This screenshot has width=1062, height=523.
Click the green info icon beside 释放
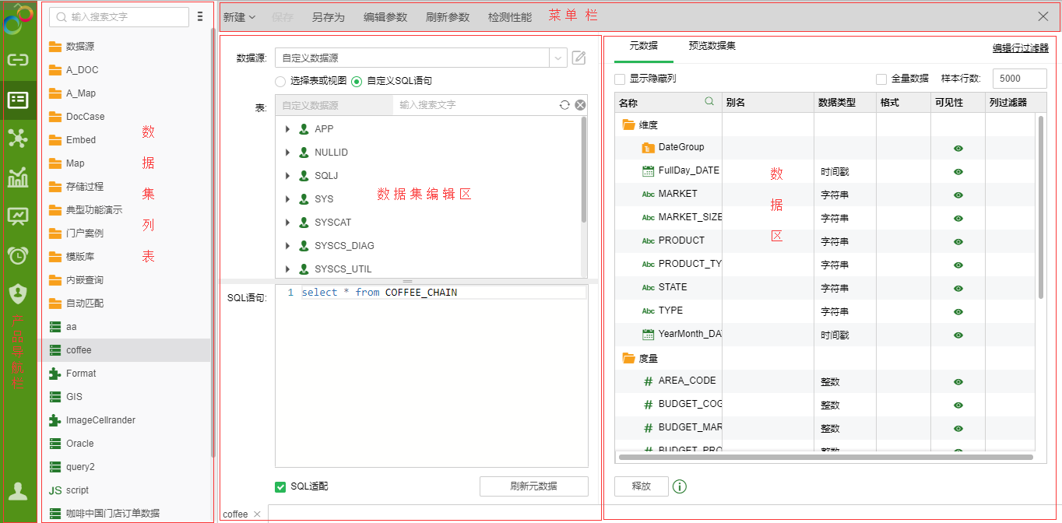coord(680,486)
